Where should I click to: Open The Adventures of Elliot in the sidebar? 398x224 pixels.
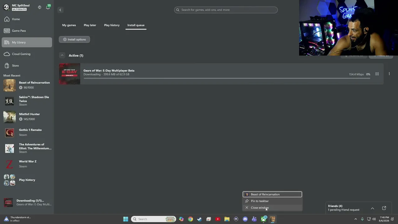pos(27,148)
